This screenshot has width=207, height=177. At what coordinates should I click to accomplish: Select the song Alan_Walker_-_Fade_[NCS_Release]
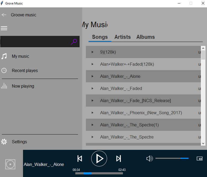tap(143, 101)
